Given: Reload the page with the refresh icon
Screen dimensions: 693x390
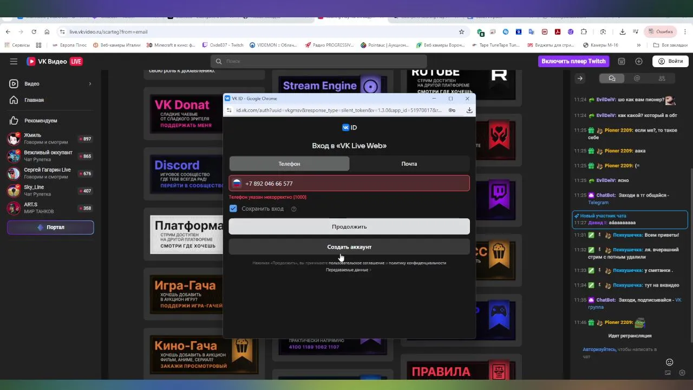Looking at the screenshot, I should (x=34, y=32).
